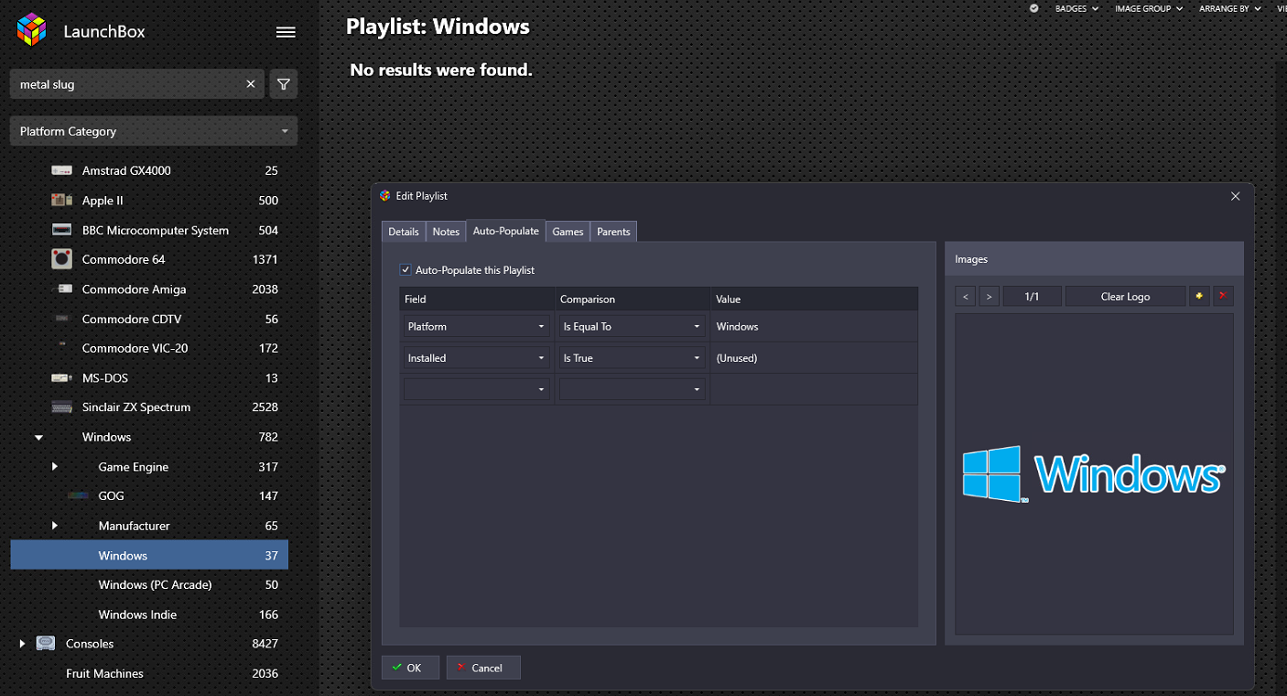Confirm the playlist with OK
1287x696 pixels.
tap(410, 668)
